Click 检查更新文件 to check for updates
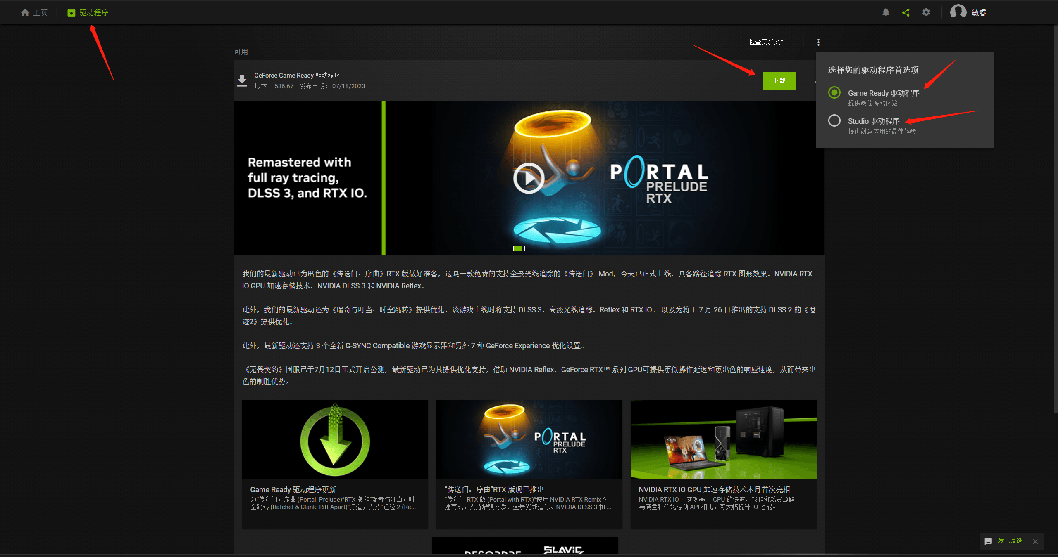 point(767,42)
